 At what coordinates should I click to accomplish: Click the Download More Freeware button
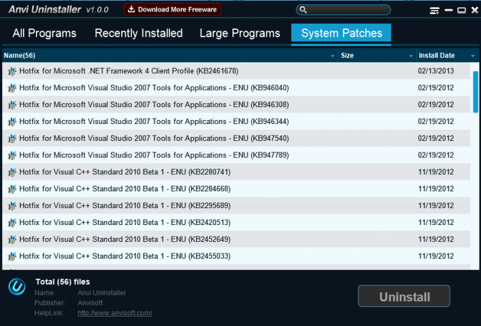[172, 9]
